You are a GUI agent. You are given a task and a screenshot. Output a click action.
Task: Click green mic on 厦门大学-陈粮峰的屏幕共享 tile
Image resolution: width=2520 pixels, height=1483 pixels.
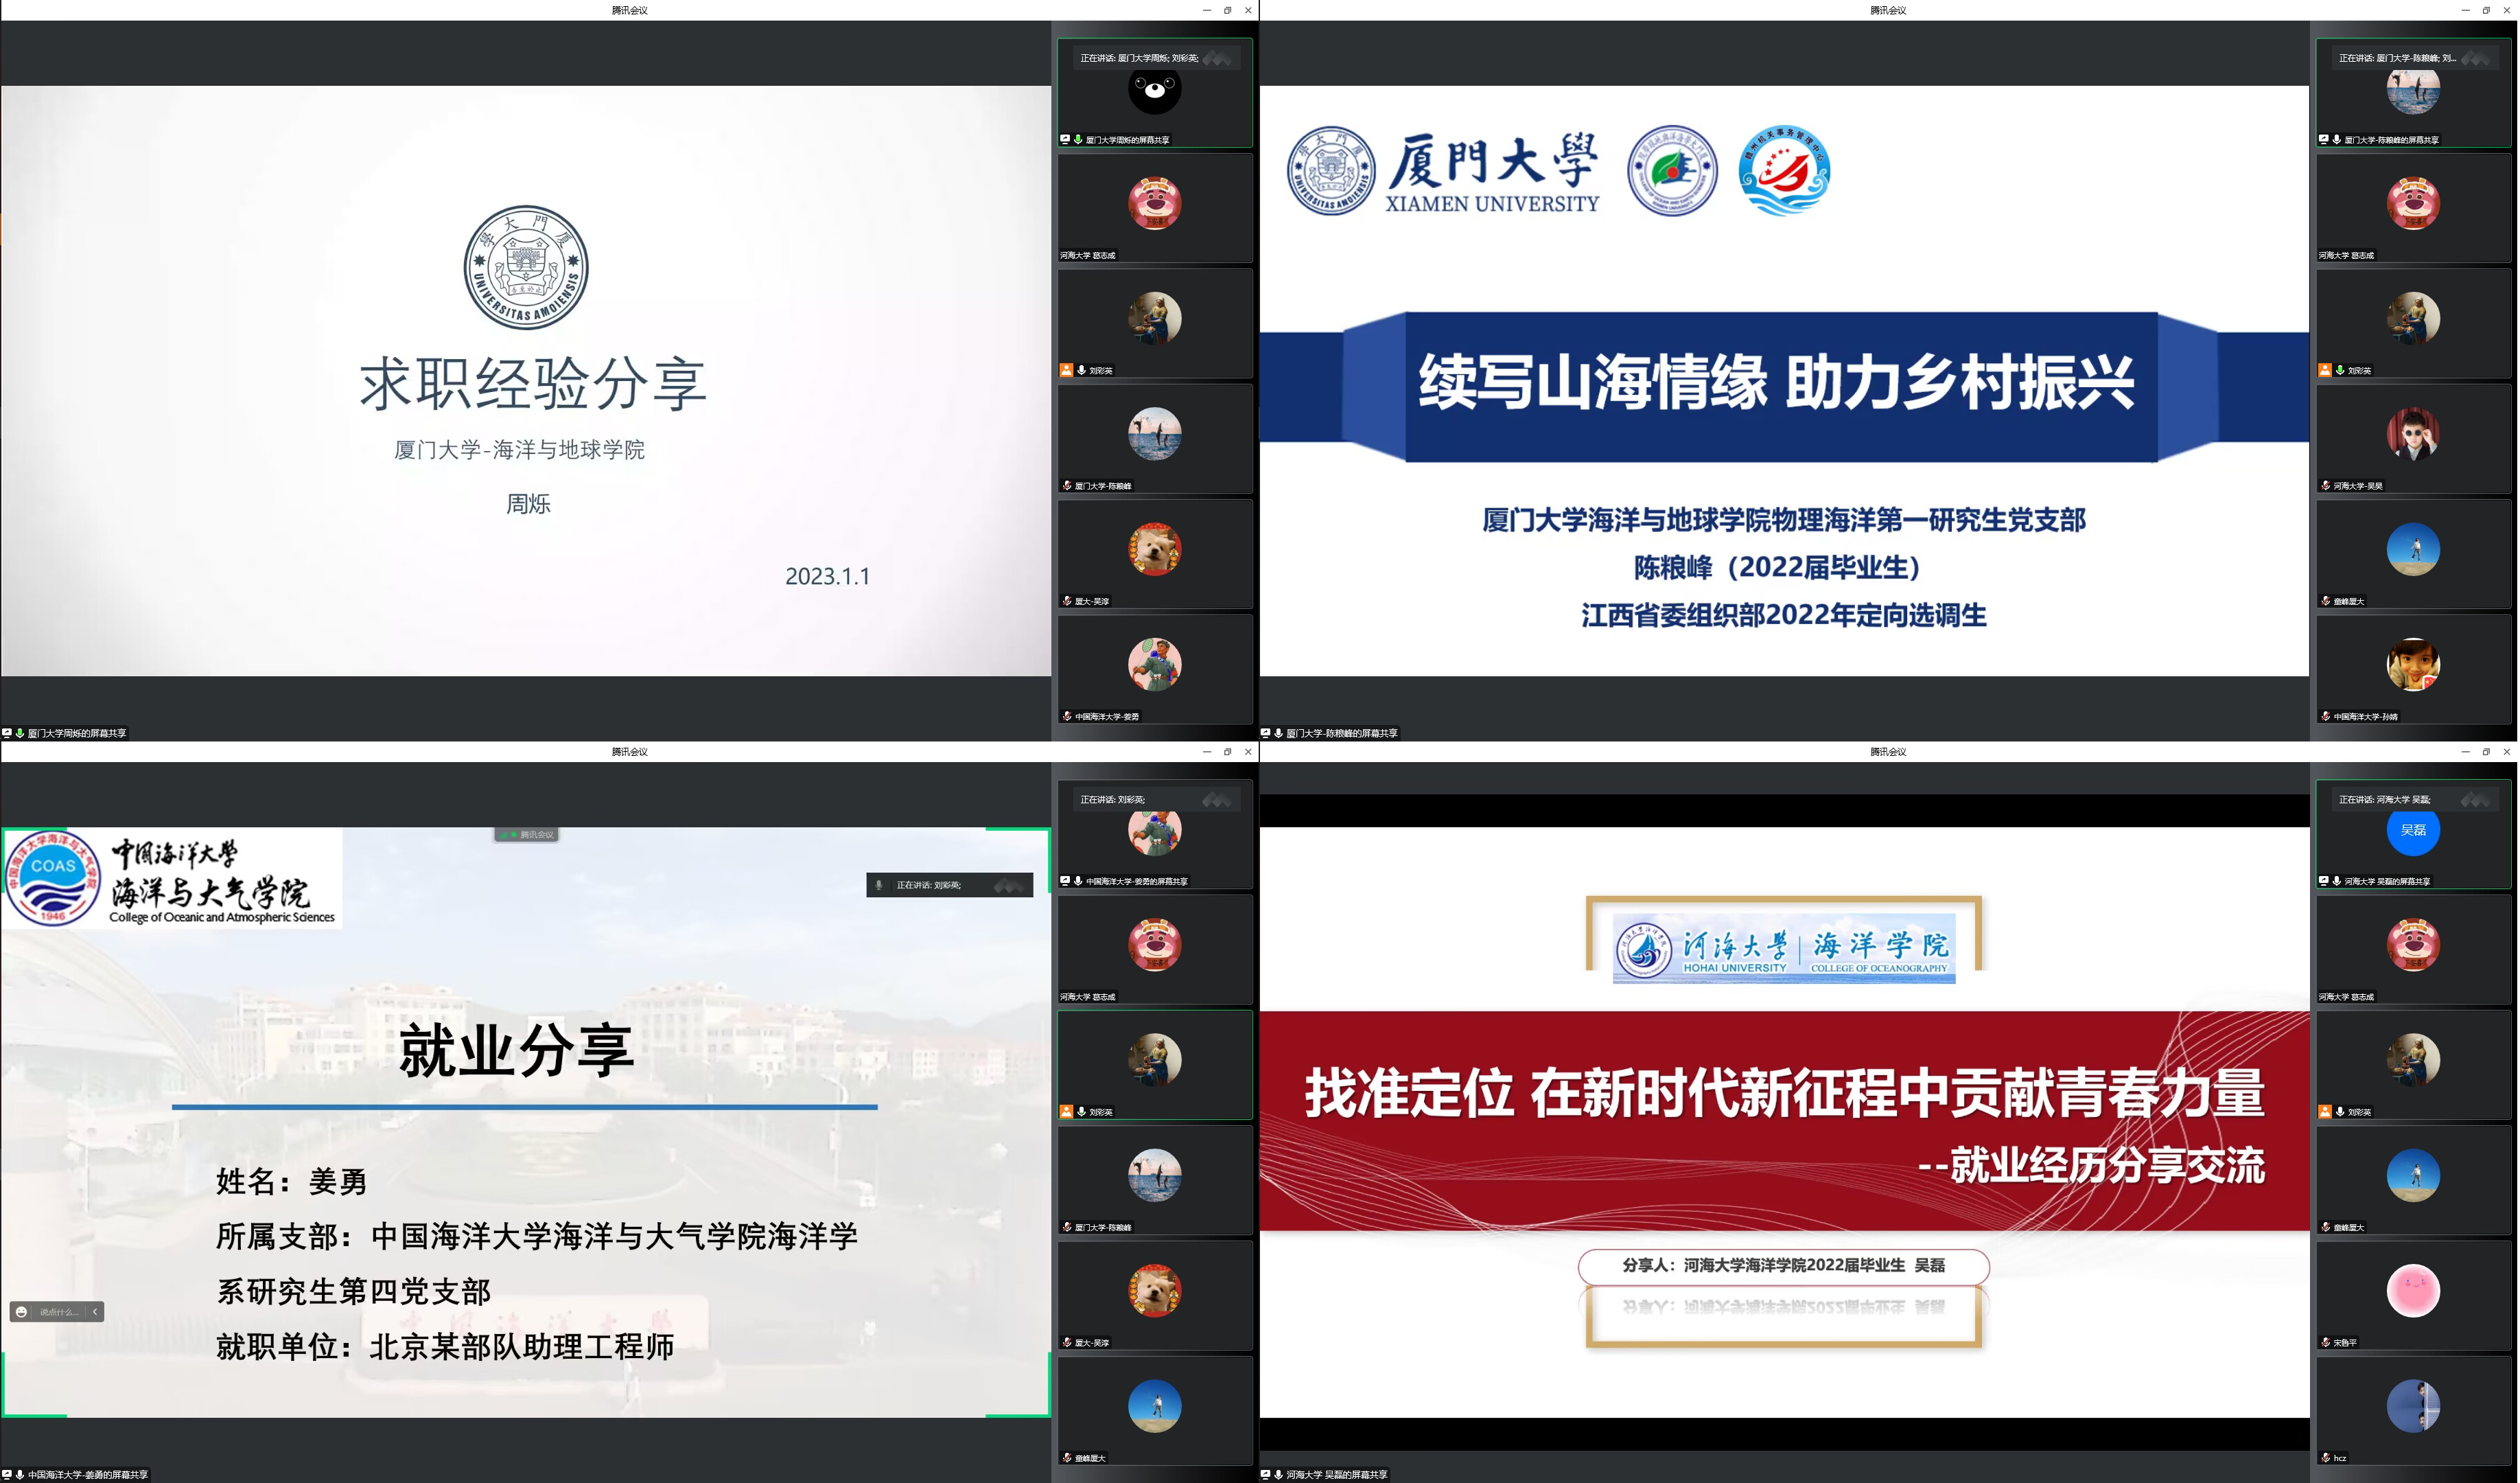(2337, 140)
